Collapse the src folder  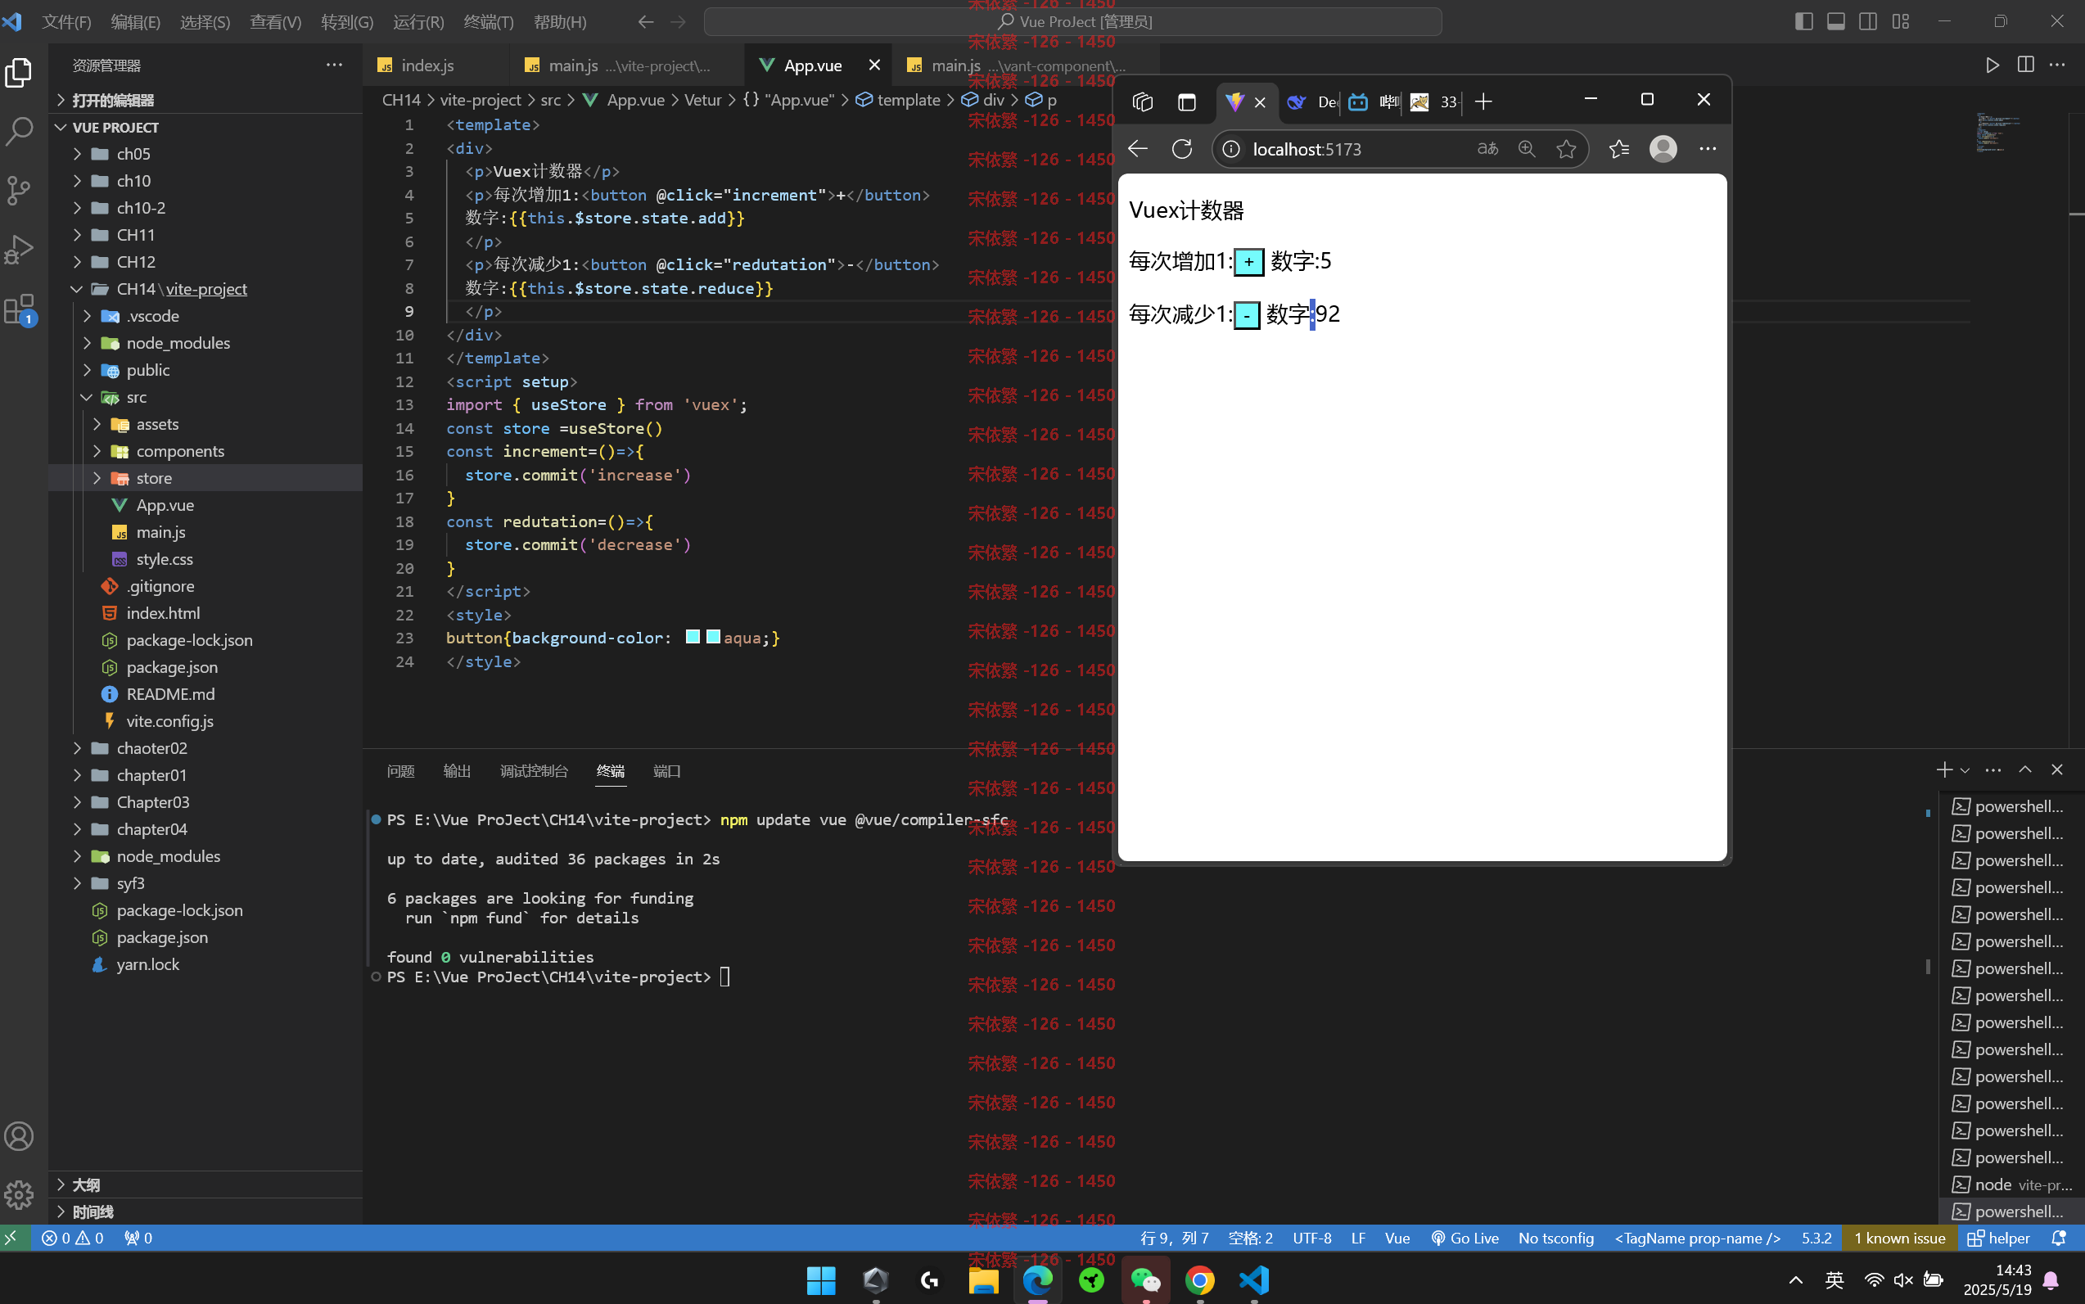[x=205, y=397]
